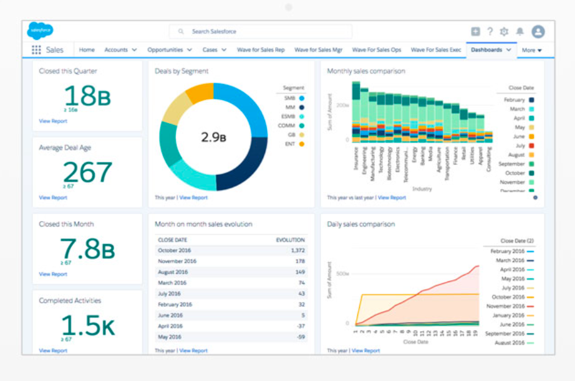575x381 pixels.
Task: Open the user profile avatar
Action: 538,32
